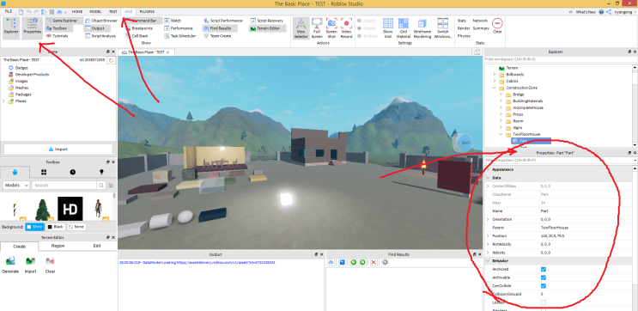638x311 pixels.
Task: Select 4 Studs grid option
Action: click(x=367, y=28)
